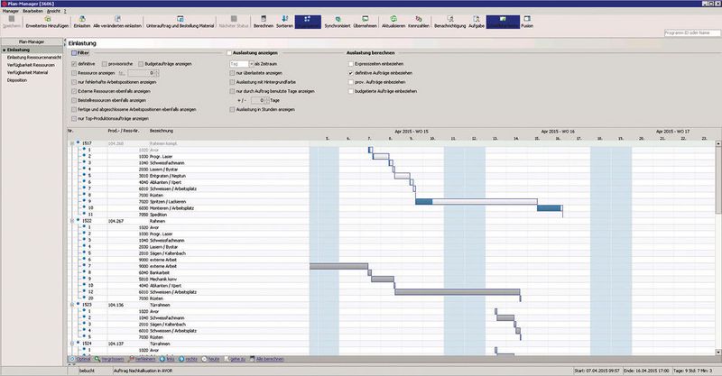
Task: Toggle the definitive filter checkbox
Action: click(x=74, y=64)
